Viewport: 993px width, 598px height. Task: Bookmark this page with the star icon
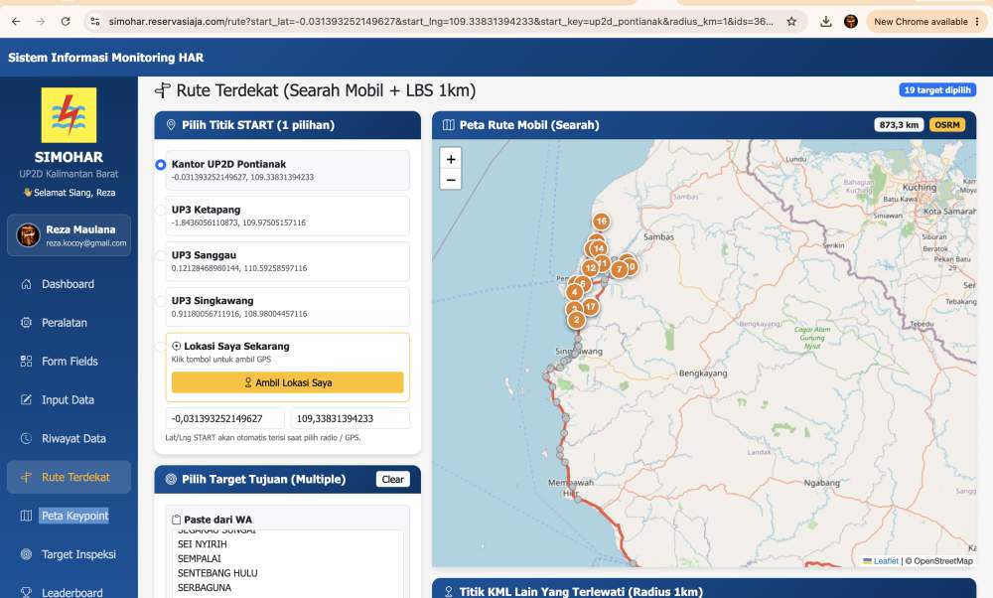tap(791, 22)
